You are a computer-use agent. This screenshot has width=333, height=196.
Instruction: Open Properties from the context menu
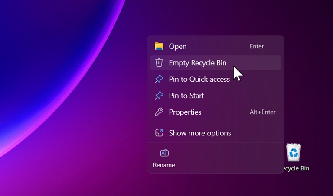(185, 112)
